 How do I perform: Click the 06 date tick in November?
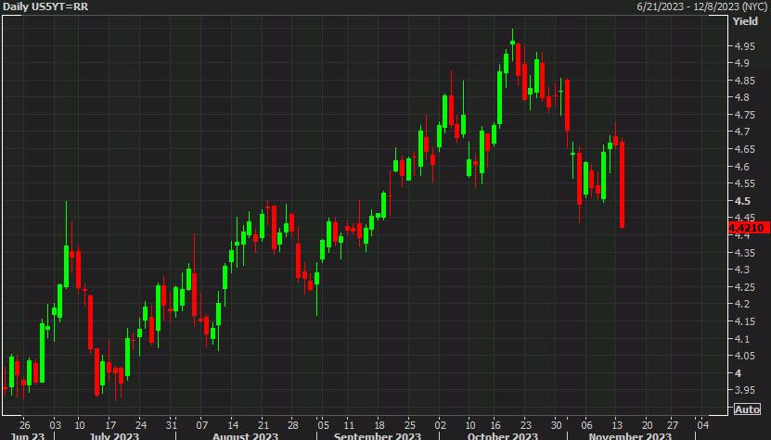click(x=586, y=425)
